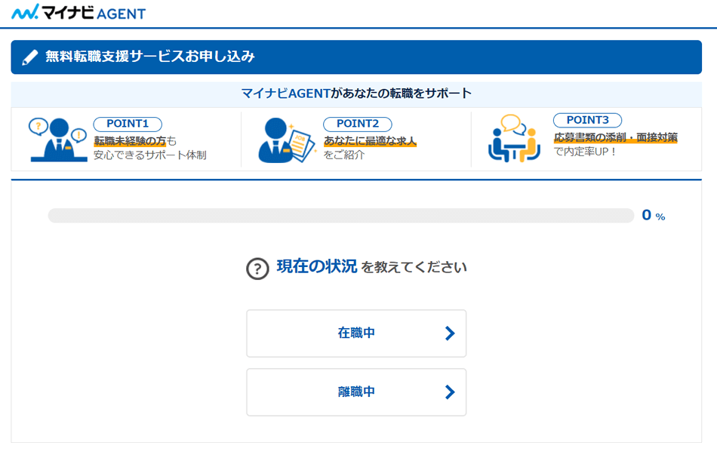Click the 0% progress bar
This screenshot has height=464, width=717.
341,215
